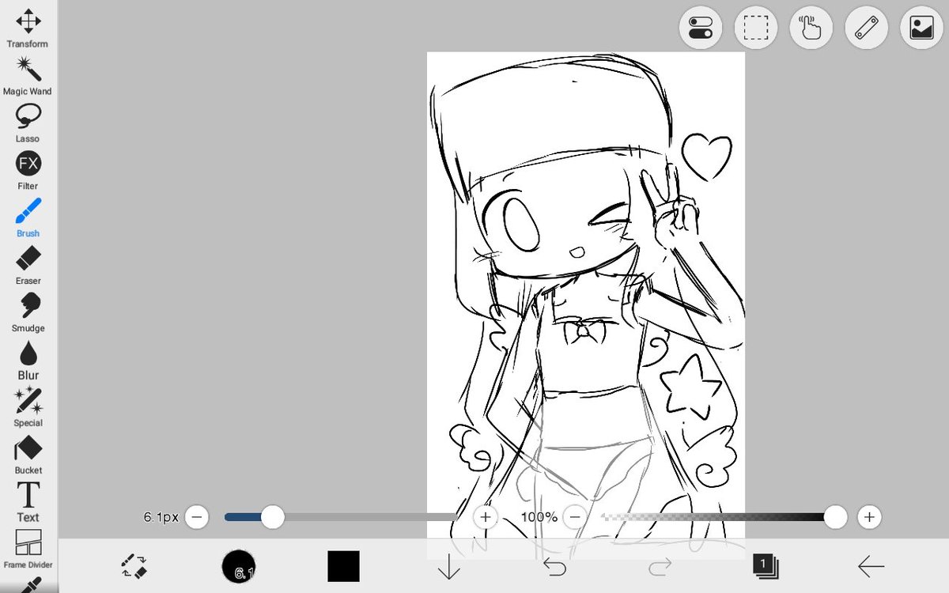This screenshot has width=949, height=593.
Task: Open the ruler tool button
Action: 867,28
